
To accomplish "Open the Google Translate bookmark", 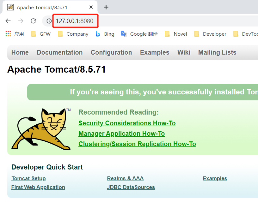I will pyautogui.click(x=139, y=34).
